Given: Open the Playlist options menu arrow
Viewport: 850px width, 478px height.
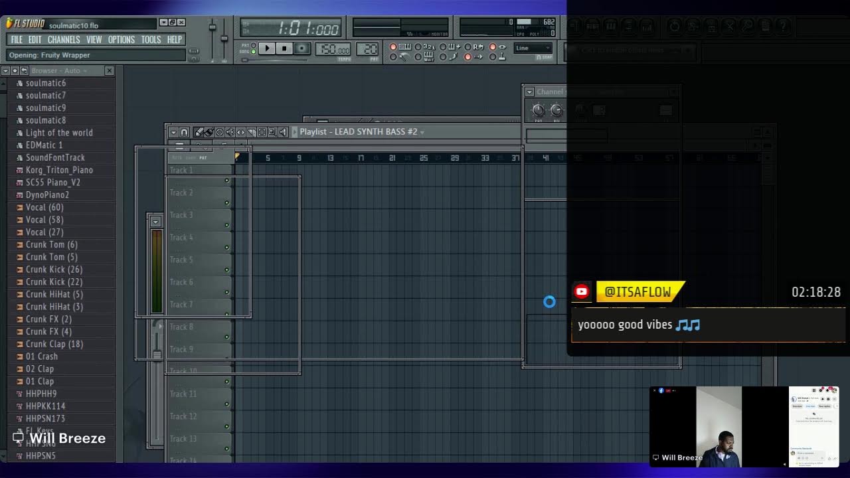Looking at the screenshot, I should 173,132.
